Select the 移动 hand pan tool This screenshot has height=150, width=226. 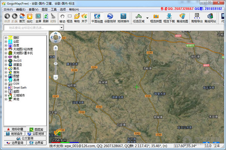62,18
